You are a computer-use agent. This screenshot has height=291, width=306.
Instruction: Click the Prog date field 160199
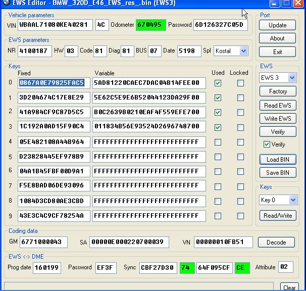[x=47, y=268]
